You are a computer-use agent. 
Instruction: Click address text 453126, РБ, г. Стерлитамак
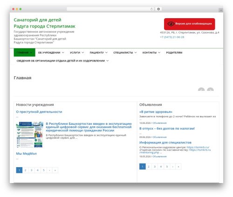point(190,33)
